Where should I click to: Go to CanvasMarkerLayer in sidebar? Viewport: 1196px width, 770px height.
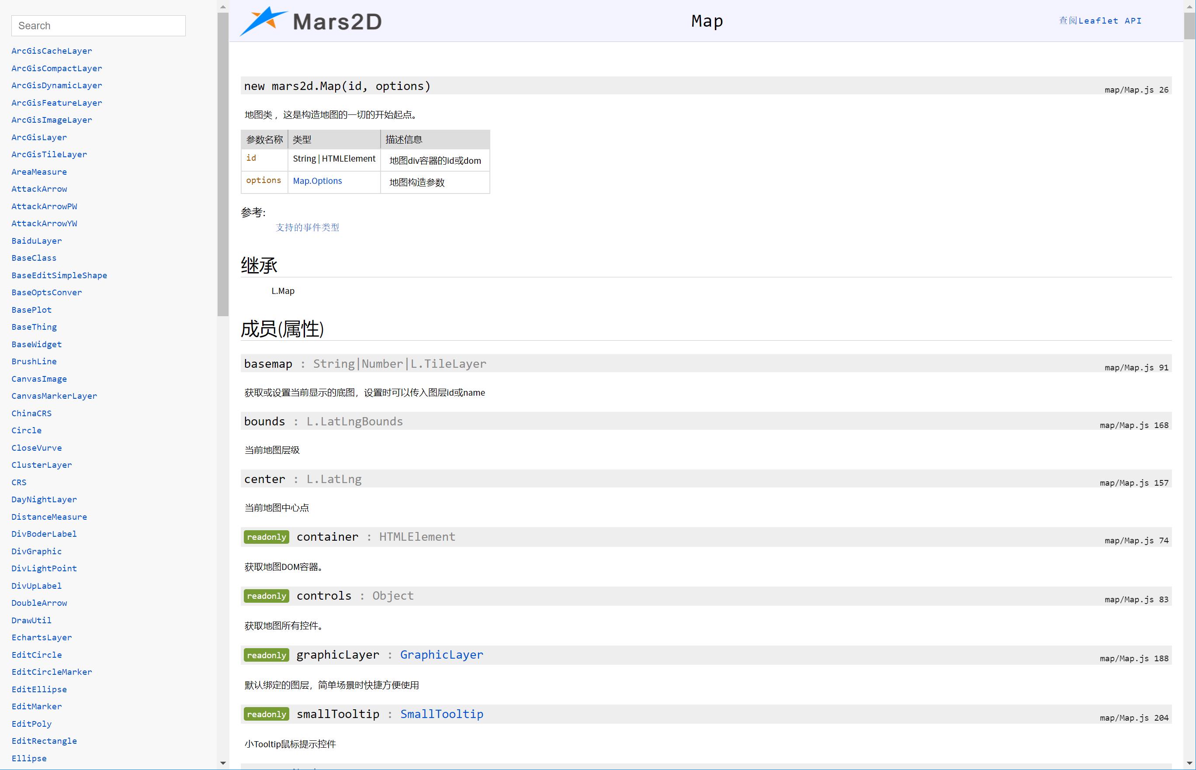point(54,396)
